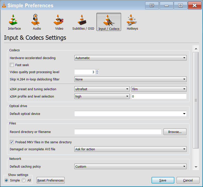Select the Simple show settings radio
Viewport: 203px width, 187px height.
6,180
